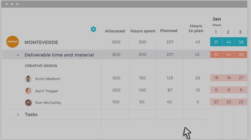251x140 pixels.
Task: Click Scott Madson's avatar photo
Action: (x=28, y=79)
